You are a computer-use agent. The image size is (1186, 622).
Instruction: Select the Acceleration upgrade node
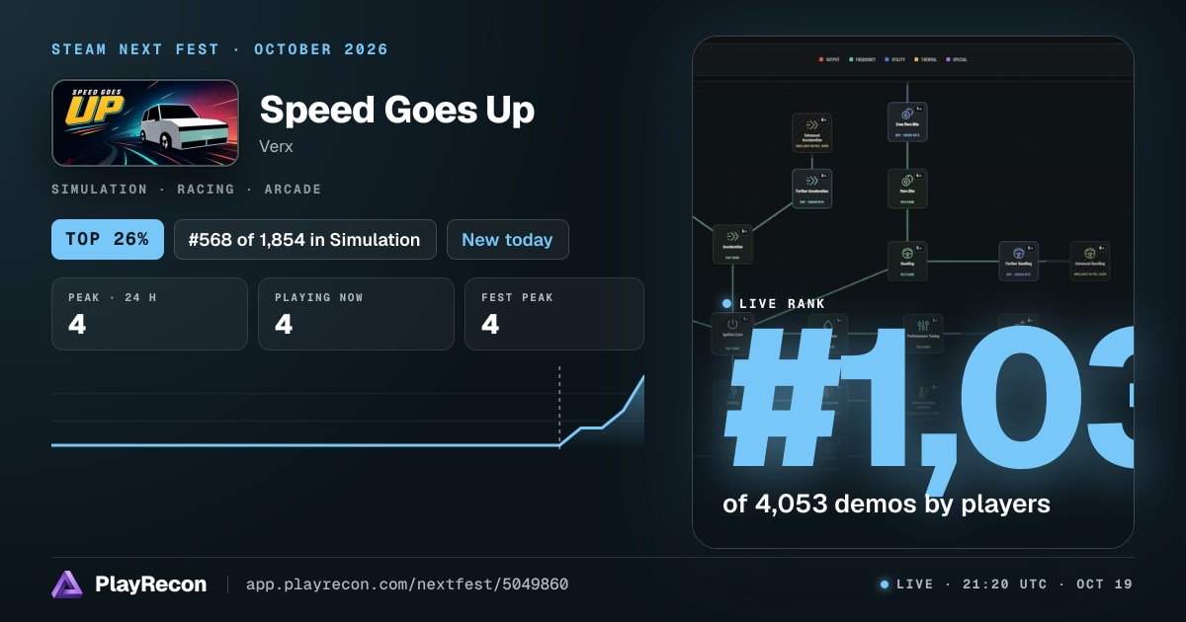732,244
